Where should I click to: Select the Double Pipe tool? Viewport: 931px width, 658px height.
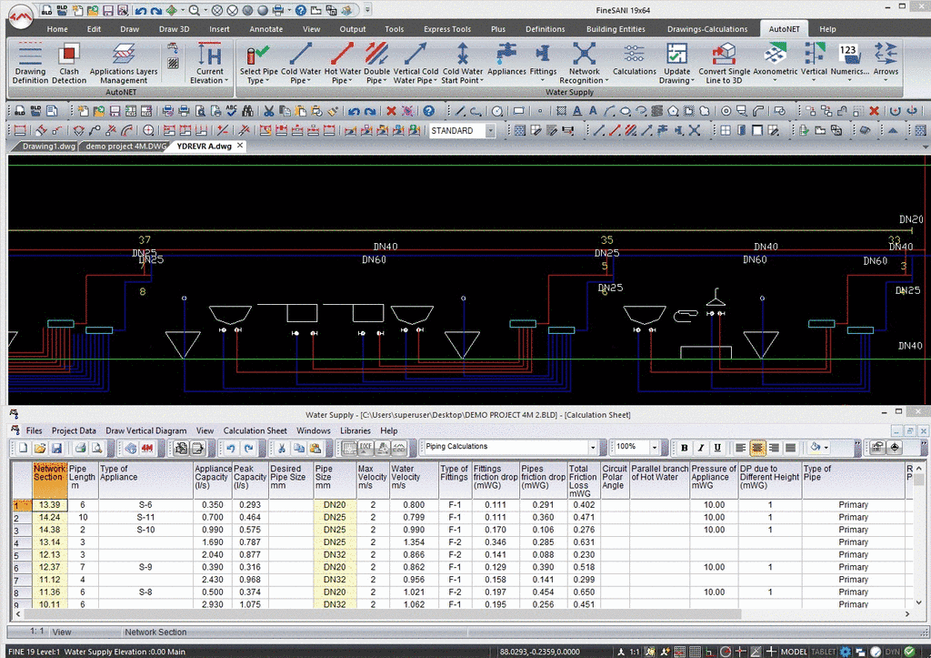(x=376, y=63)
